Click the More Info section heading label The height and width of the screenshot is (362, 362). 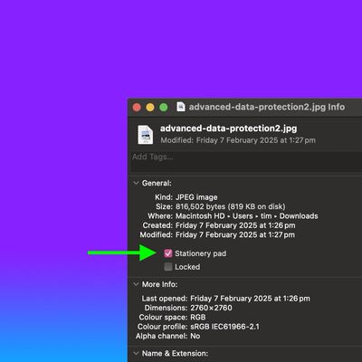click(159, 284)
